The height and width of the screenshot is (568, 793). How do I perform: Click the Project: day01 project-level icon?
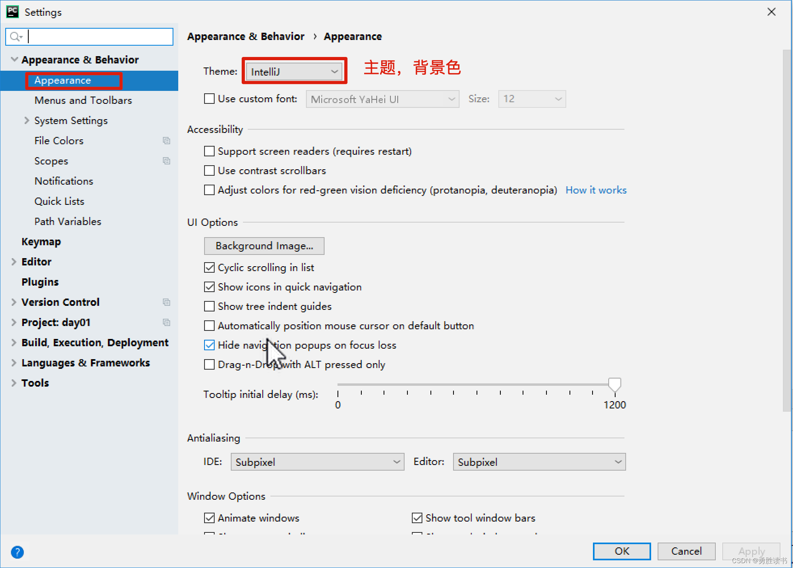pos(166,322)
